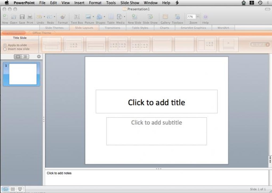
Task: Open the Toolbox
Action: [177, 17]
